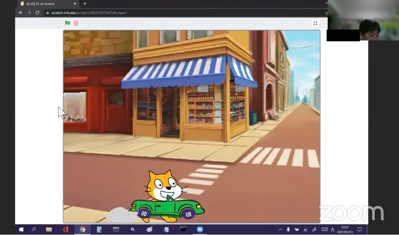Click the green flag to start project
399x235 pixels.
click(67, 23)
